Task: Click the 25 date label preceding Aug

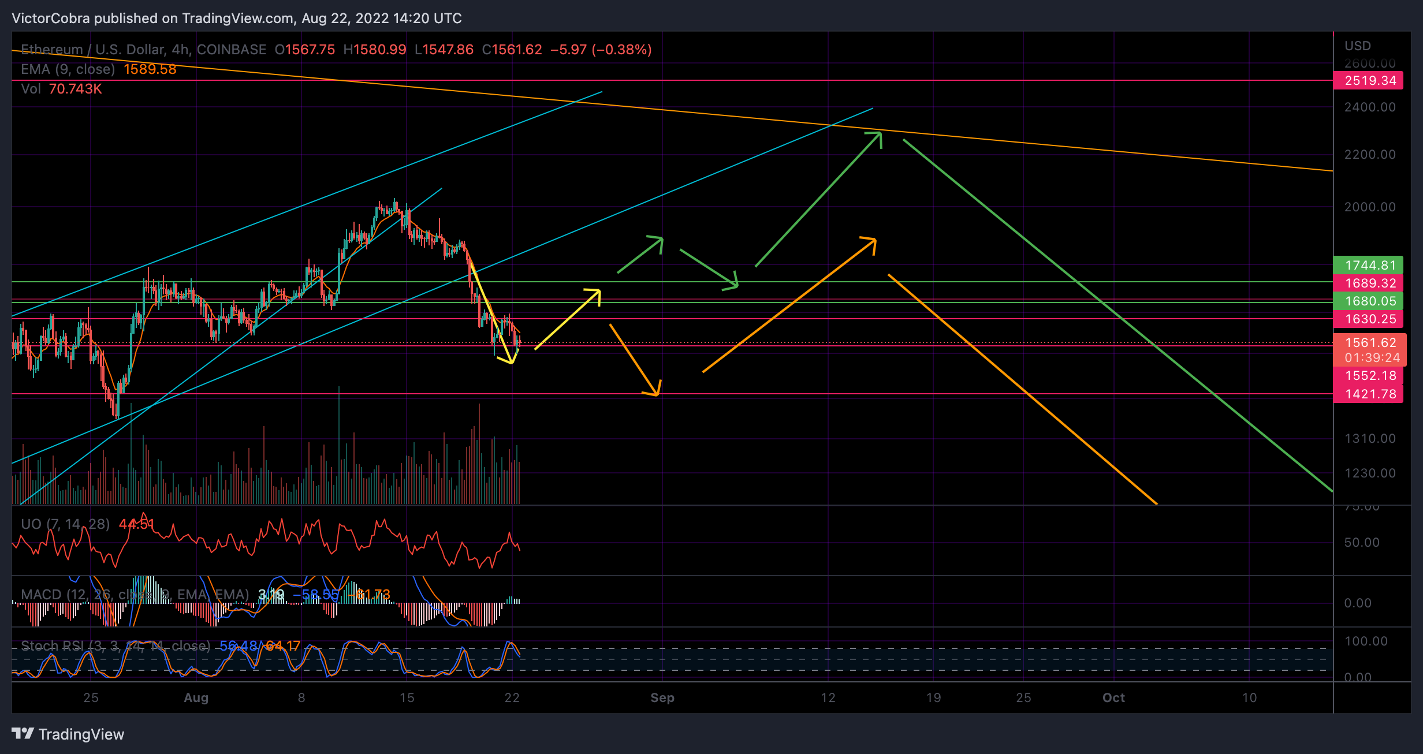Action: pos(91,697)
